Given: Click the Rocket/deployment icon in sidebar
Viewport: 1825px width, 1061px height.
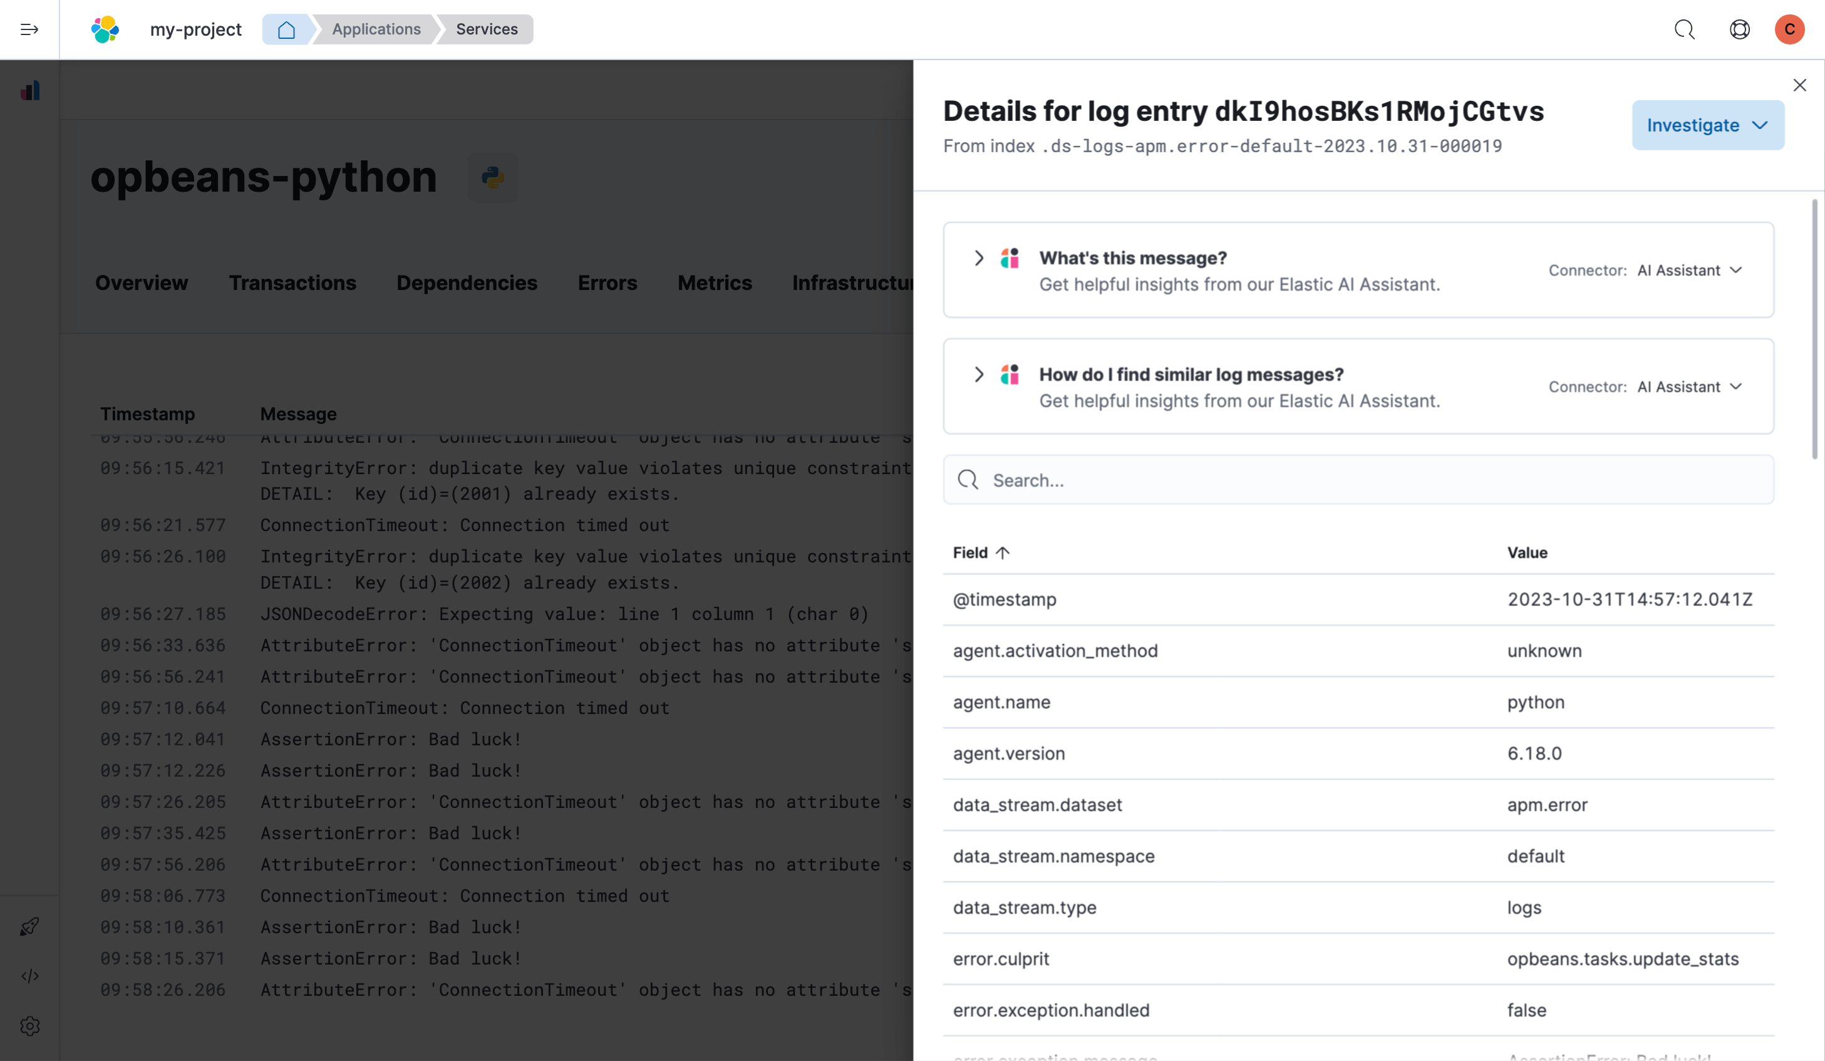Looking at the screenshot, I should pos(29,926).
